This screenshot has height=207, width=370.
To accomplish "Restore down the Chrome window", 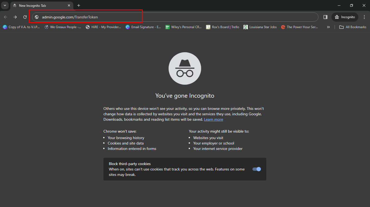I will pyautogui.click(x=352, y=5).
